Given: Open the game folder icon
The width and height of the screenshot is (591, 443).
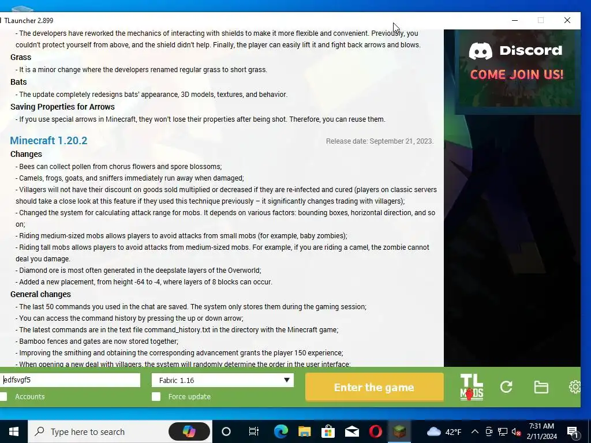Looking at the screenshot, I should (x=541, y=387).
